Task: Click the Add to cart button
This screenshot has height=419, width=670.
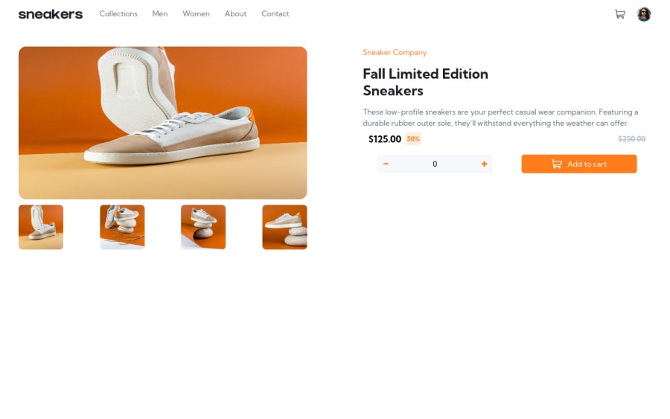Action: point(579,164)
